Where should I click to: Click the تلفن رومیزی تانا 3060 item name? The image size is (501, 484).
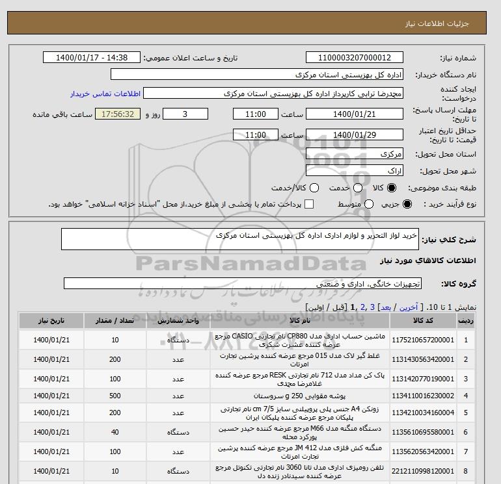click(300, 471)
